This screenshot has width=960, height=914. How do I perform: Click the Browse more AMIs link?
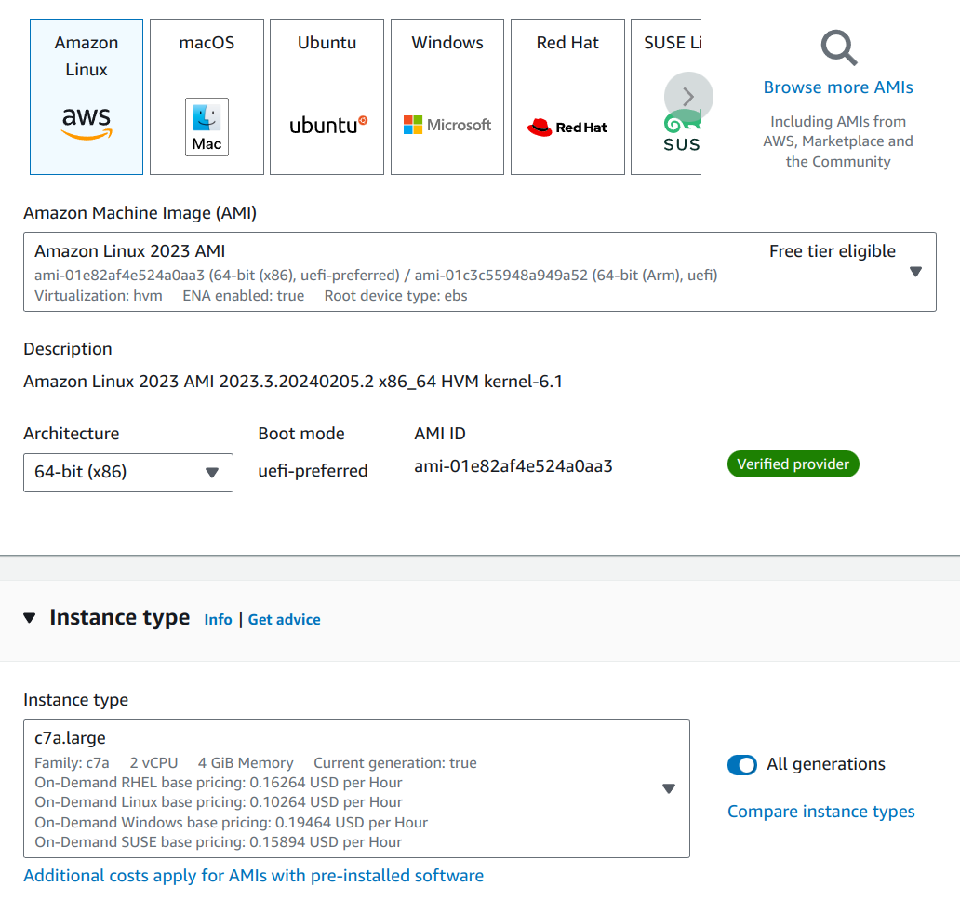(838, 87)
